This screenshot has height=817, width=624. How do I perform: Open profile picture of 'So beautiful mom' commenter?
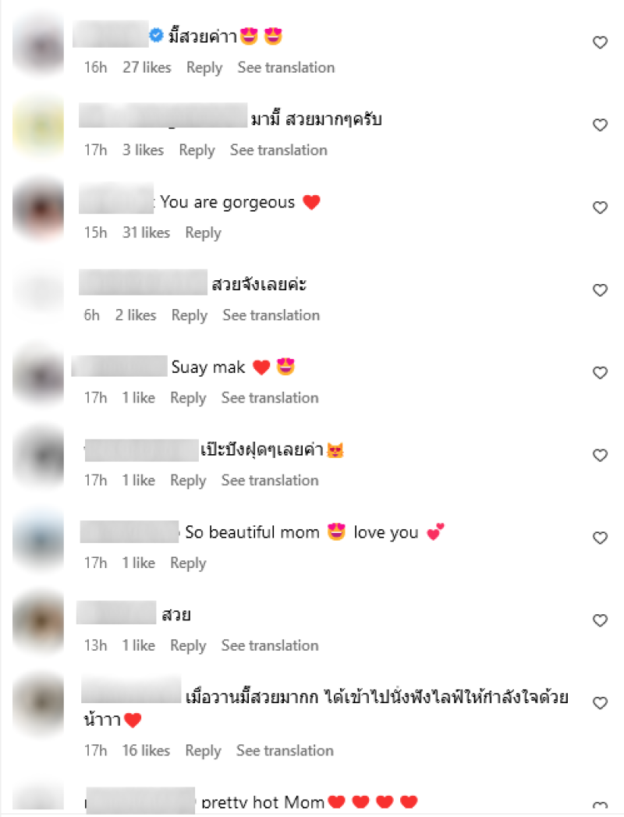pyautogui.click(x=38, y=540)
